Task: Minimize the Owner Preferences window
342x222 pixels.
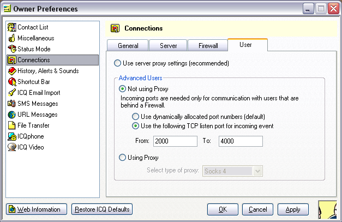Action: [308, 9]
